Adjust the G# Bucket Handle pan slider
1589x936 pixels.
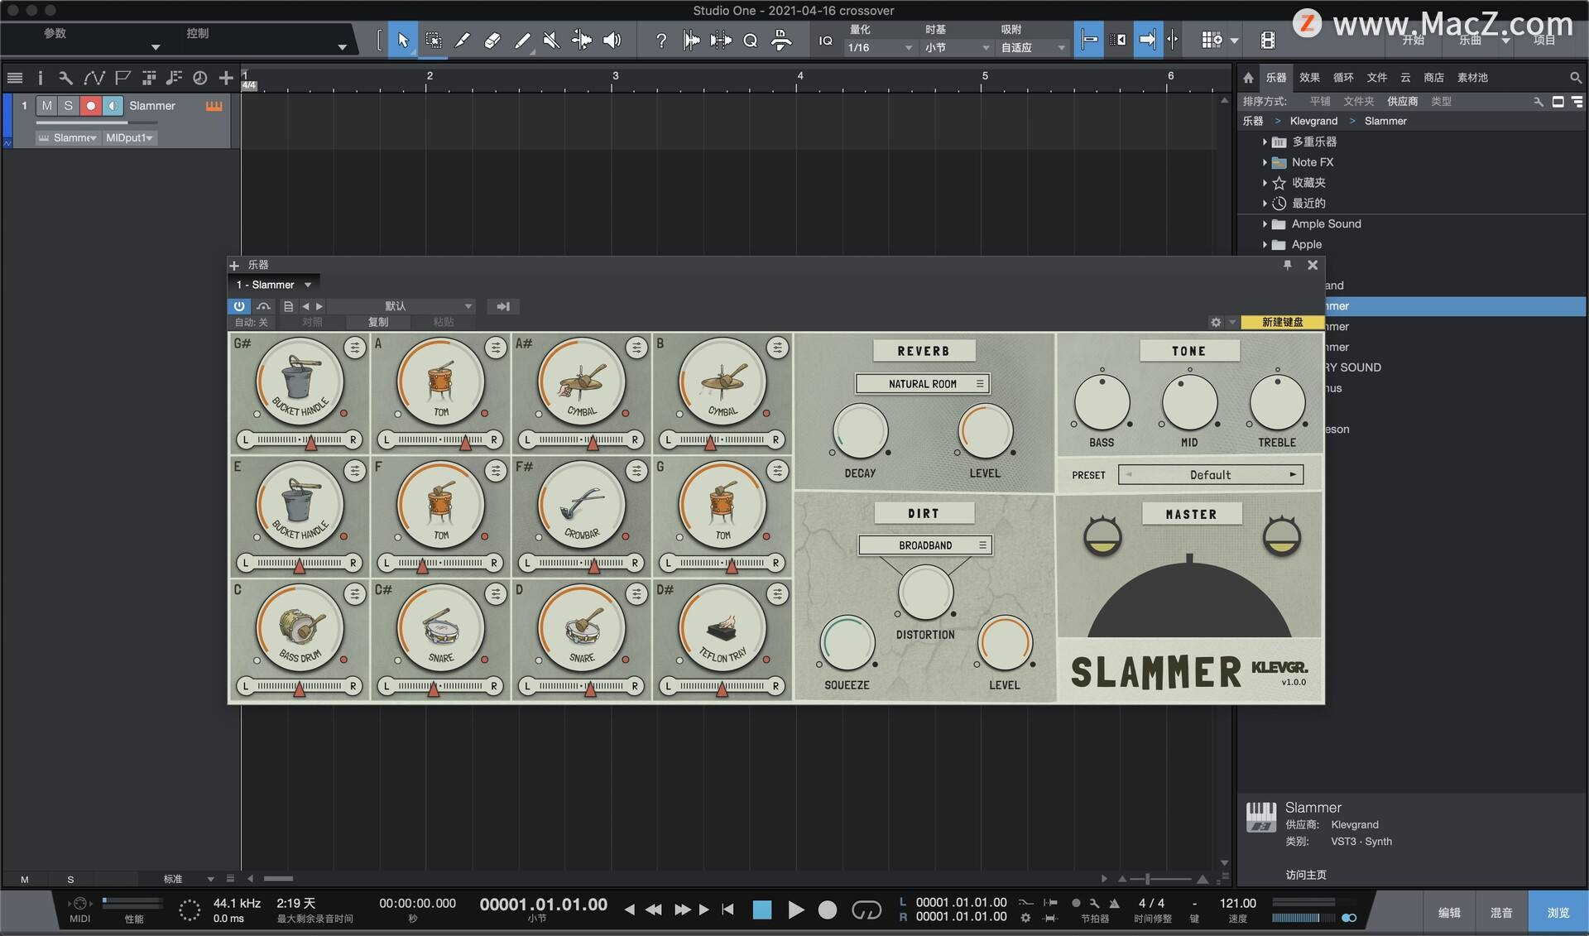click(x=300, y=439)
